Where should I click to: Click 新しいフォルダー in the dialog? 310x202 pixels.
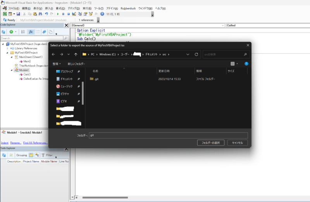coord(76,64)
